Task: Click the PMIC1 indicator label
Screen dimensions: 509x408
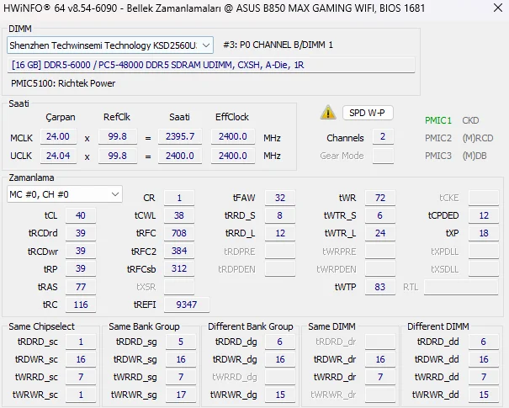Action: (x=438, y=120)
